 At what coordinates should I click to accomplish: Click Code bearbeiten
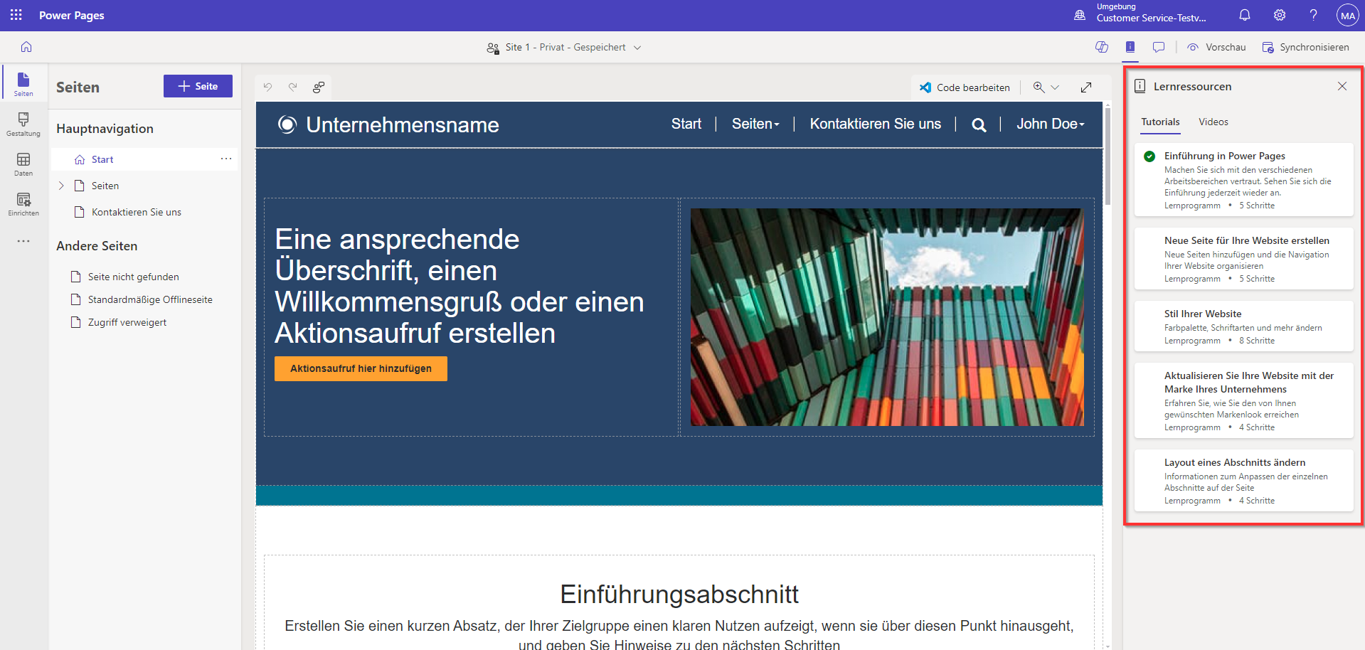[965, 87]
